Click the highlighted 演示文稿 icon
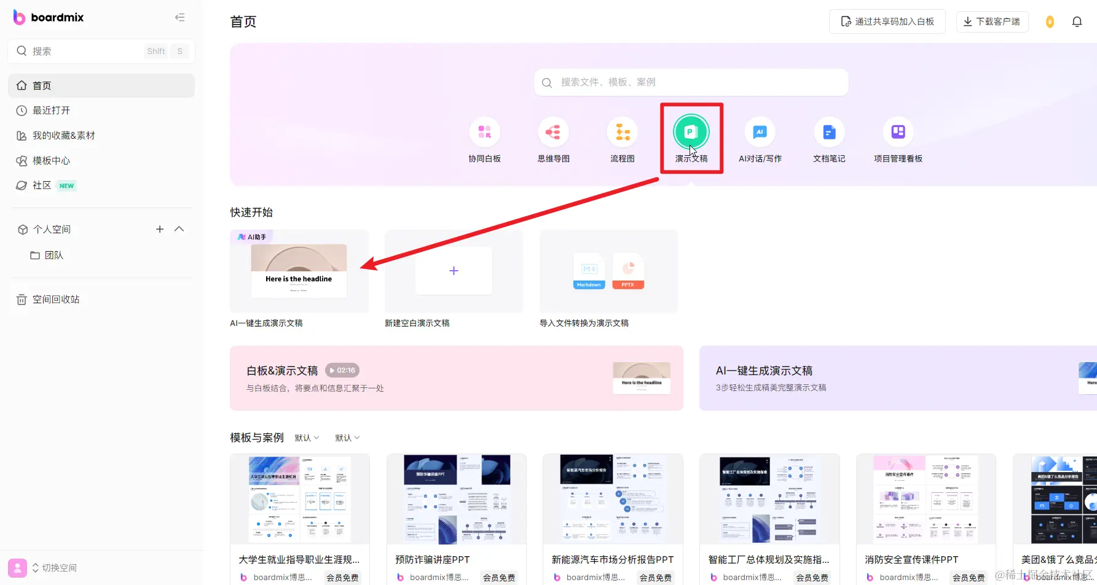Viewport: 1097px width, 585px height. (x=691, y=131)
